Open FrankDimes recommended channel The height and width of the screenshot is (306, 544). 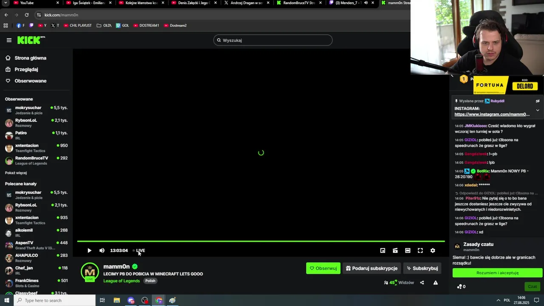[37, 283]
